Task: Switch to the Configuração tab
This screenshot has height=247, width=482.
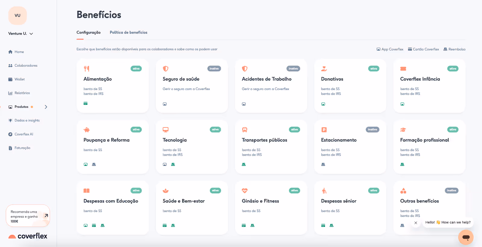Action: 89,32
